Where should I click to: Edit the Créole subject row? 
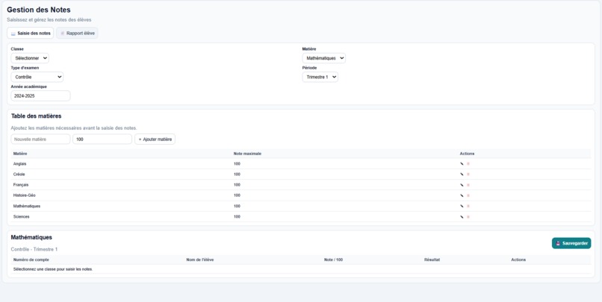(462, 174)
